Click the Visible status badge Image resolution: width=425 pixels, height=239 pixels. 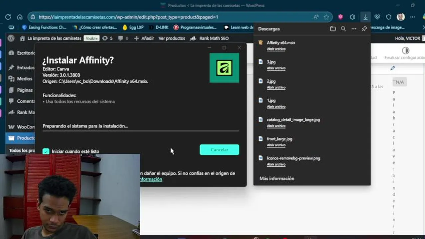coord(91,38)
